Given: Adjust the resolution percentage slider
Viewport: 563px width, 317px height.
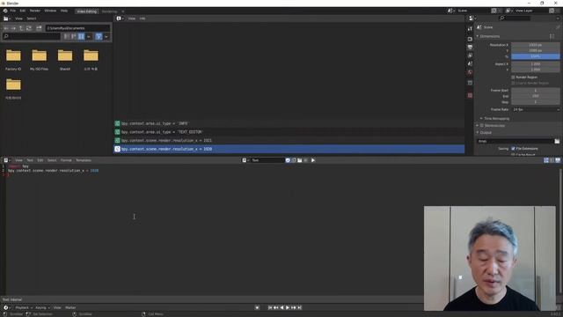Looking at the screenshot, I should [x=536, y=56].
